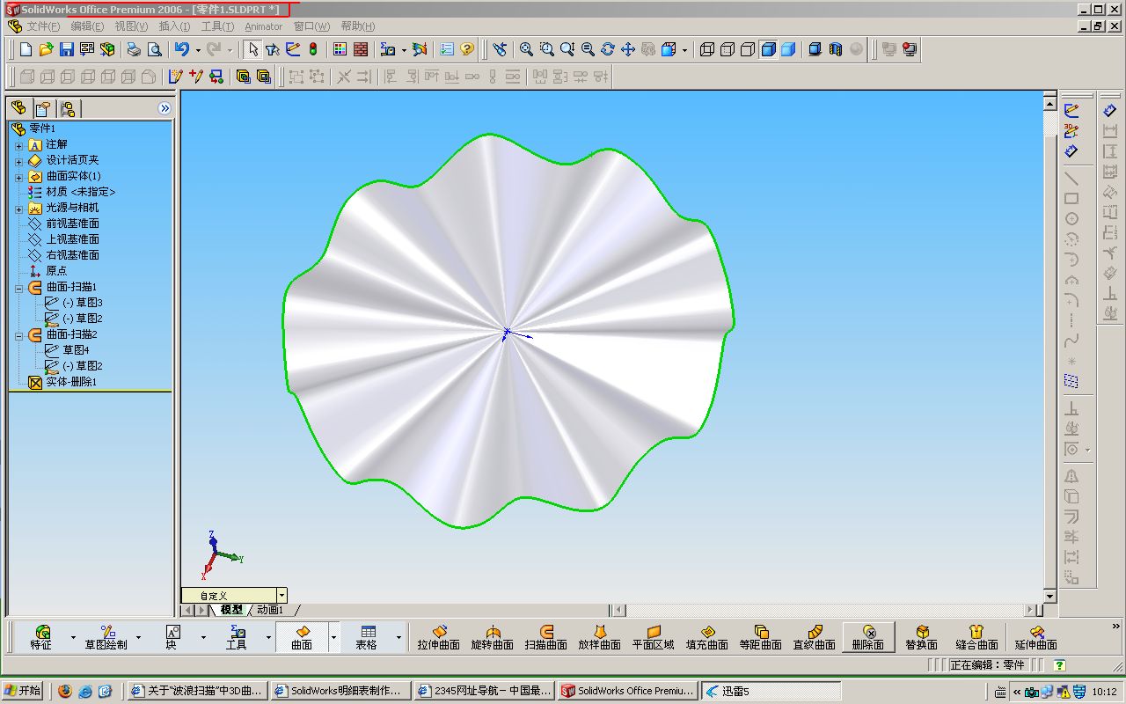Open the FeatureManager design tree tab
This screenshot has width=1126, height=704.
pos(19,108)
